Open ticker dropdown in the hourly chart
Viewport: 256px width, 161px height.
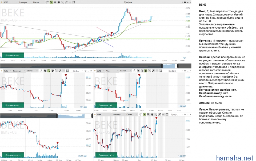pos(104,71)
